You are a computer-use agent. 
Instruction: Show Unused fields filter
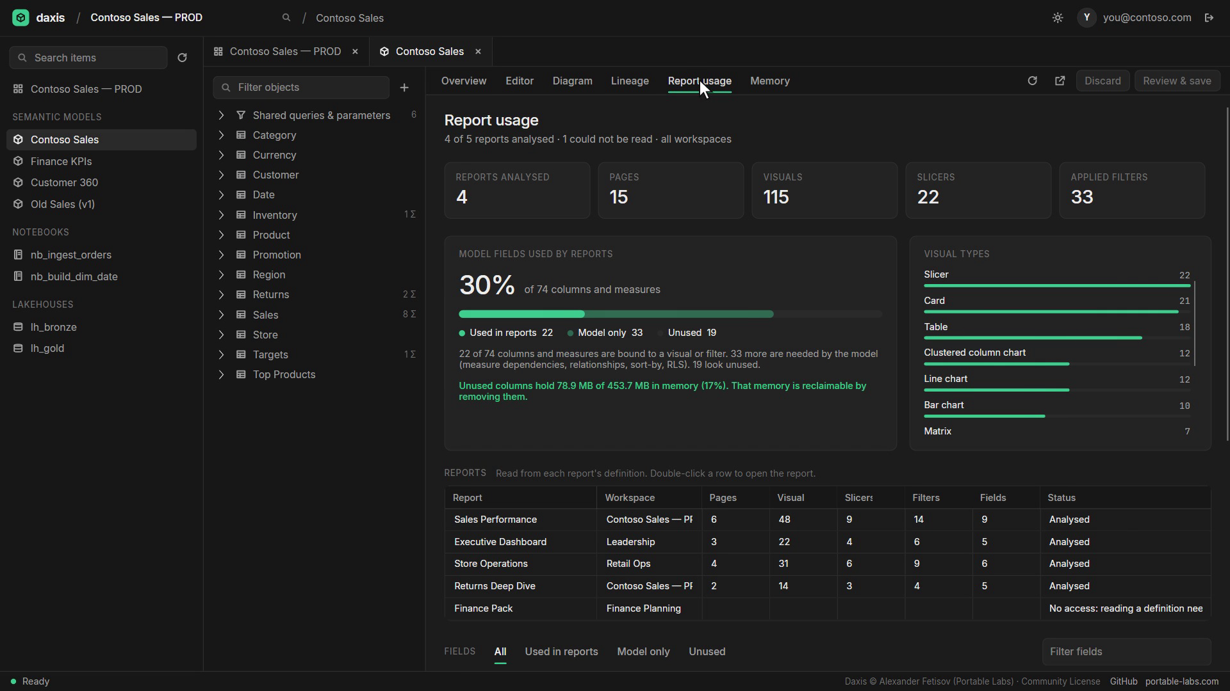pos(707,651)
